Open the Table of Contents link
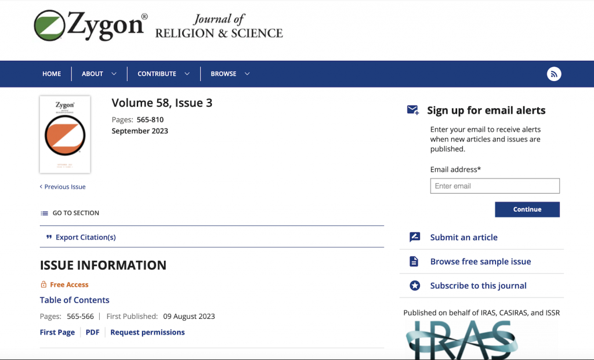Image resolution: width=594 pixels, height=360 pixels. click(x=74, y=300)
